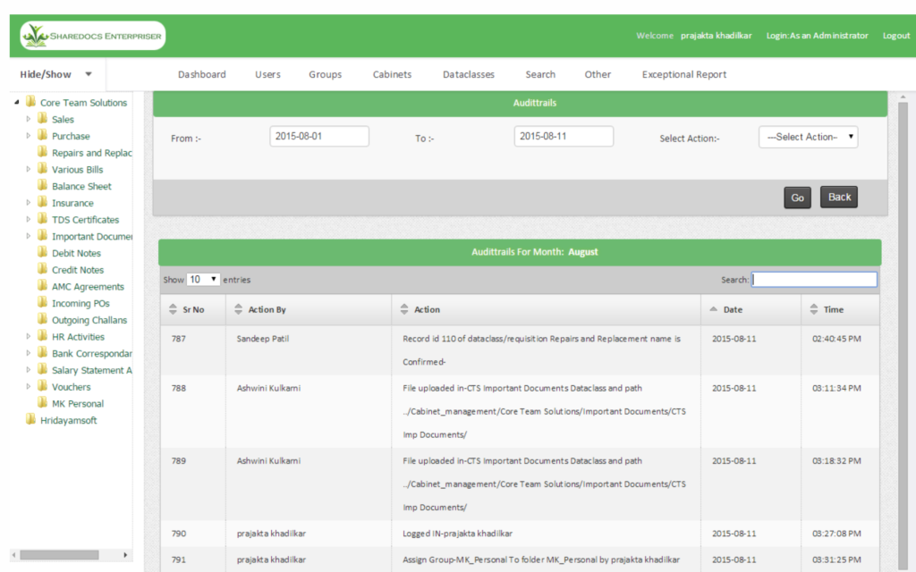
Task: Open the Dashboard menu
Action: tap(201, 74)
